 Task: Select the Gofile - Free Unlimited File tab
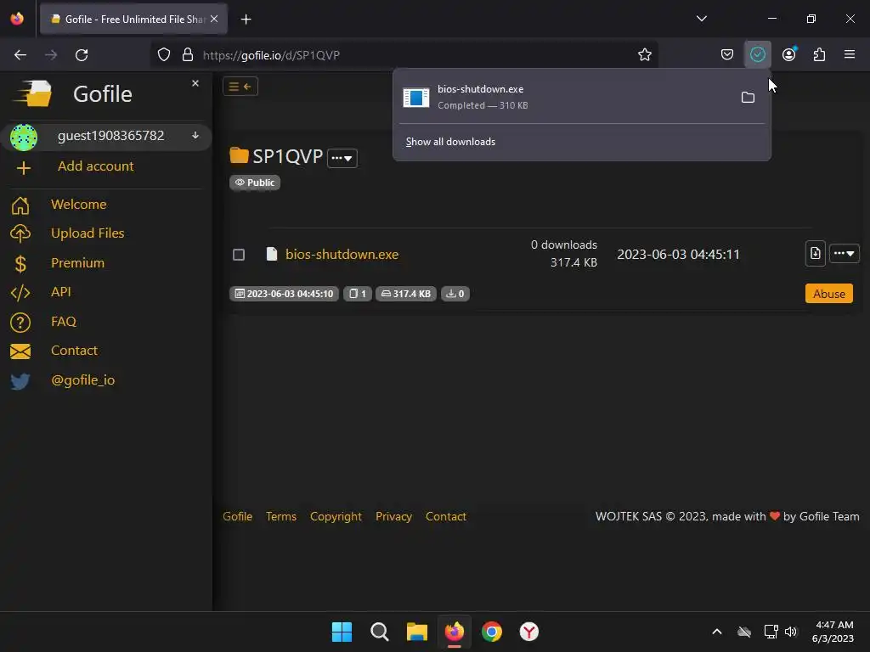133,19
